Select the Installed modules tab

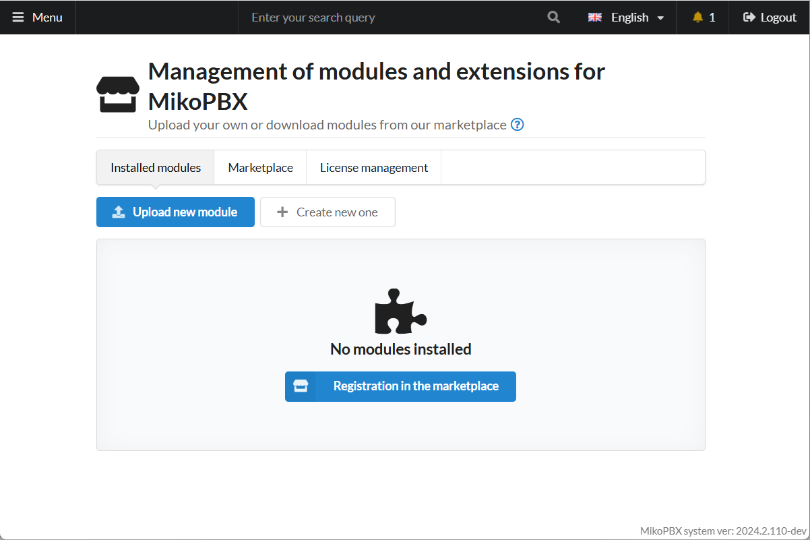coord(156,168)
